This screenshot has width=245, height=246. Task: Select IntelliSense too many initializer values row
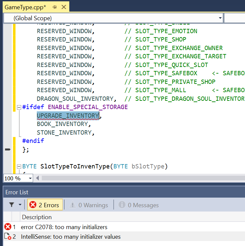click(x=71, y=237)
